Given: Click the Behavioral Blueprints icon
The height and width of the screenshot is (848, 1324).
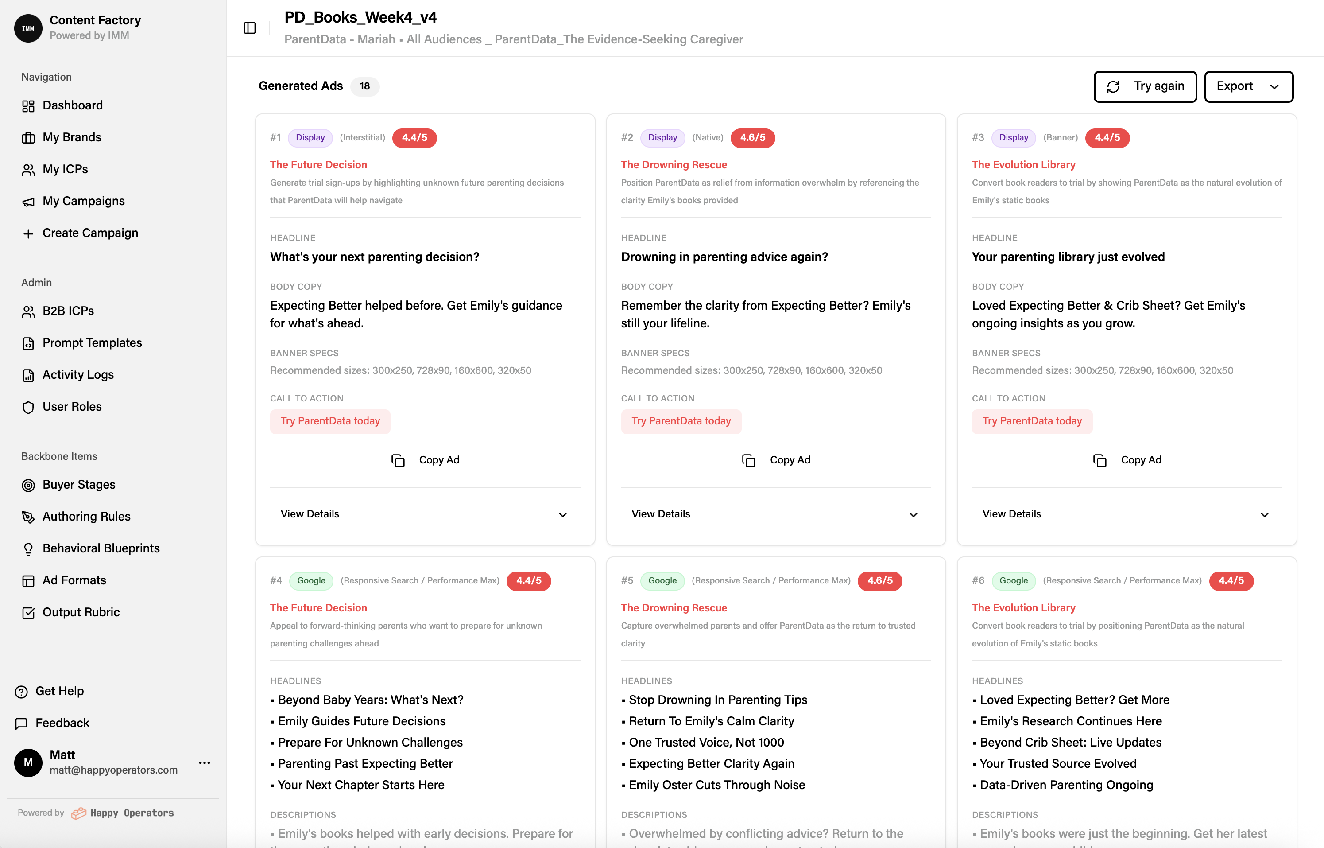Looking at the screenshot, I should (x=29, y=548).
